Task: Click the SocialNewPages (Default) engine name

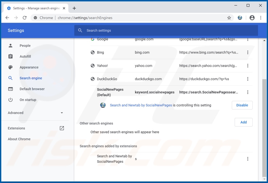Action: coord(110,92)
